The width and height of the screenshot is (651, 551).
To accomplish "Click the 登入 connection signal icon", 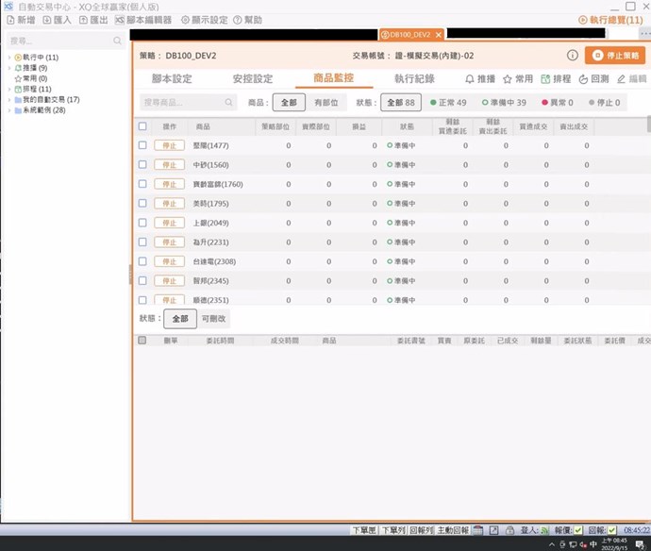I will click(544, 530).
